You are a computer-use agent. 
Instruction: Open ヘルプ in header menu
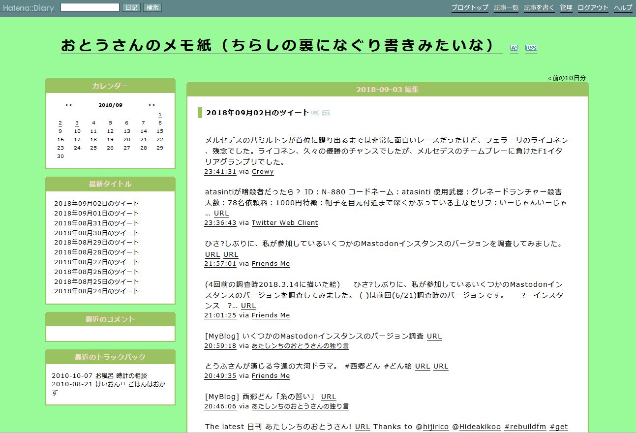(x=623, y=8)
